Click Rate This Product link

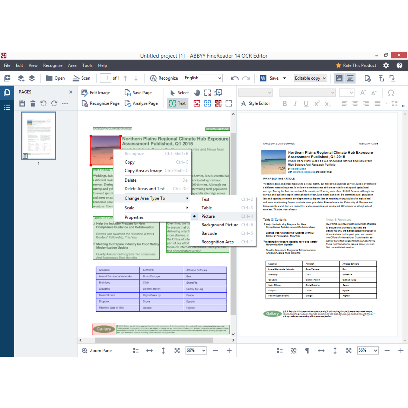pos(356,65)
